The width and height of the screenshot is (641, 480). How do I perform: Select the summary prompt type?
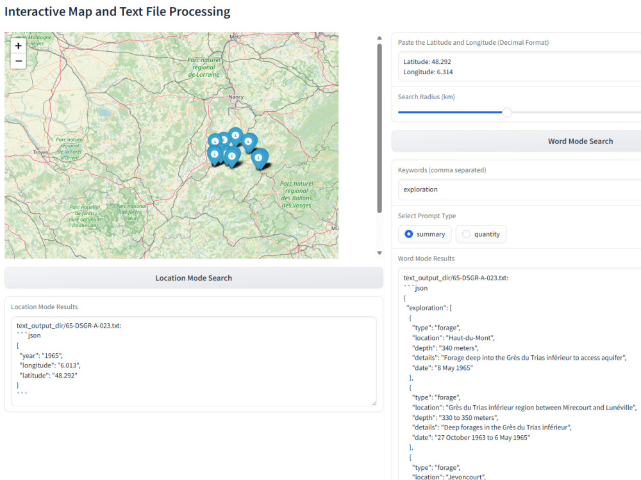(425, 234)
